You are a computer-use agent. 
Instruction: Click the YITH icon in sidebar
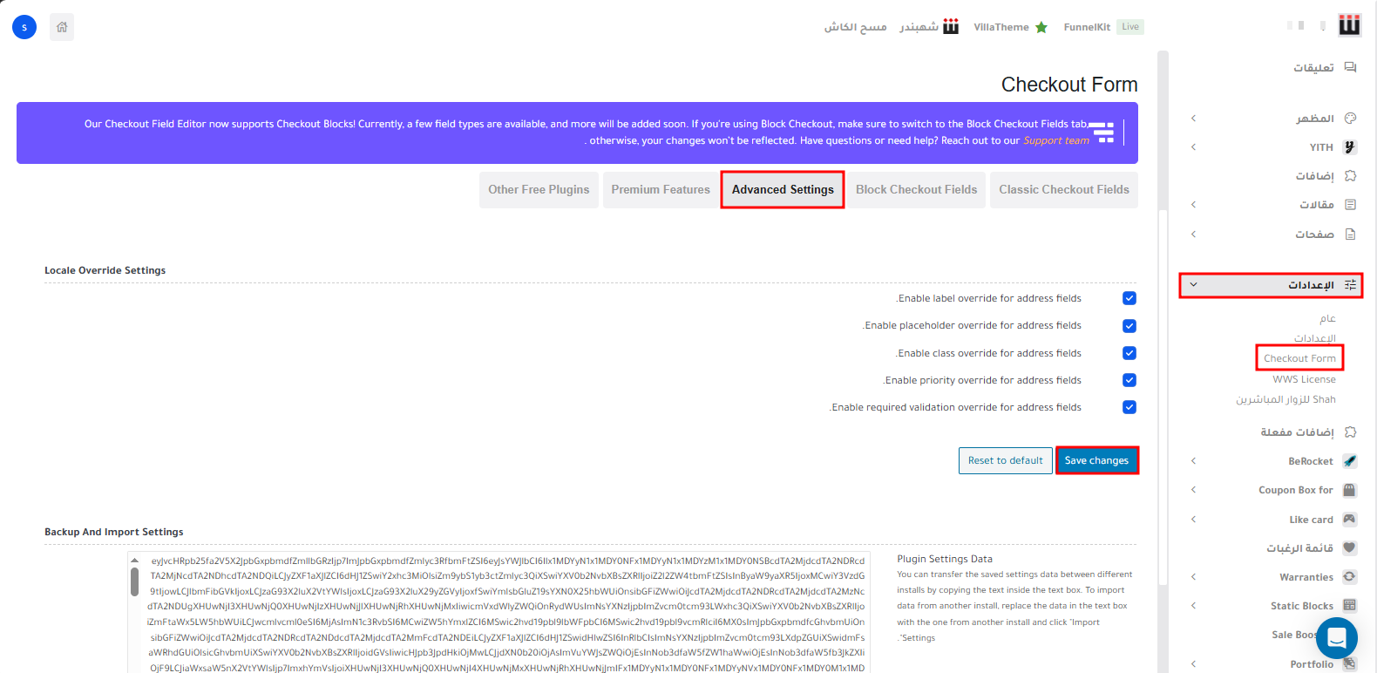click(x=1350, y=147)
